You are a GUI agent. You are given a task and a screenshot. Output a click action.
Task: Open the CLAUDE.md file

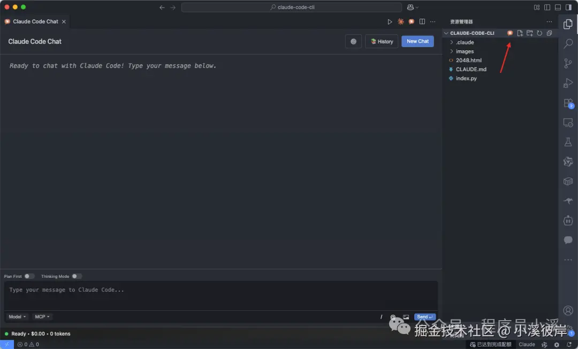click(x=471, y=69)
